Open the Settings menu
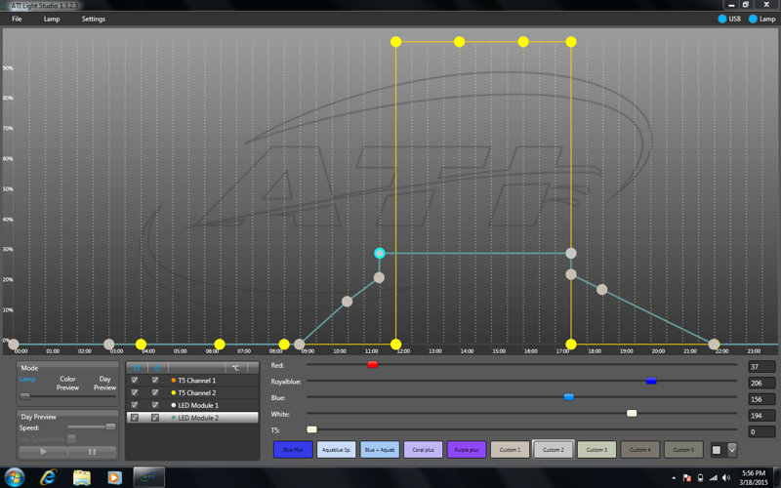The image size is (781, 488). (x=94, y=19)
